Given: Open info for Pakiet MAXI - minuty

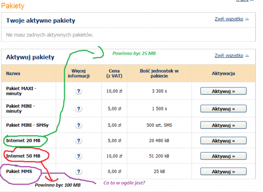Looking at the screenshot, I should pyautogui.click(x=78, y=91).
